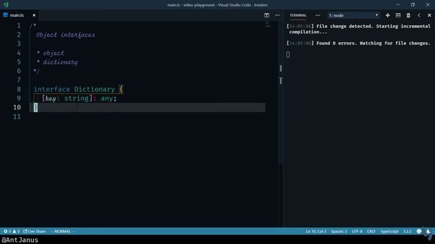
Task: Open editor More Actions ellipsis menu
Action: [x=277, y=16]
